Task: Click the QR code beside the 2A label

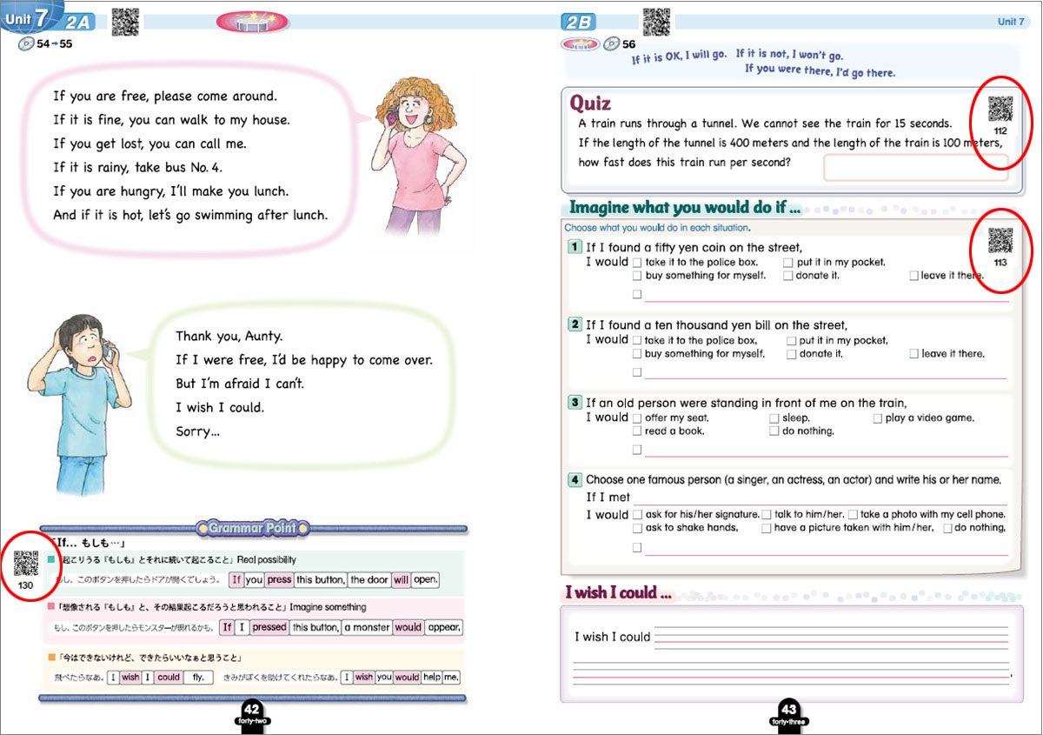Action: click(125, 22)
